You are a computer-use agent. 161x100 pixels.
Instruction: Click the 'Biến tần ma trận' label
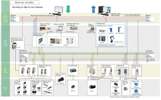136,65
